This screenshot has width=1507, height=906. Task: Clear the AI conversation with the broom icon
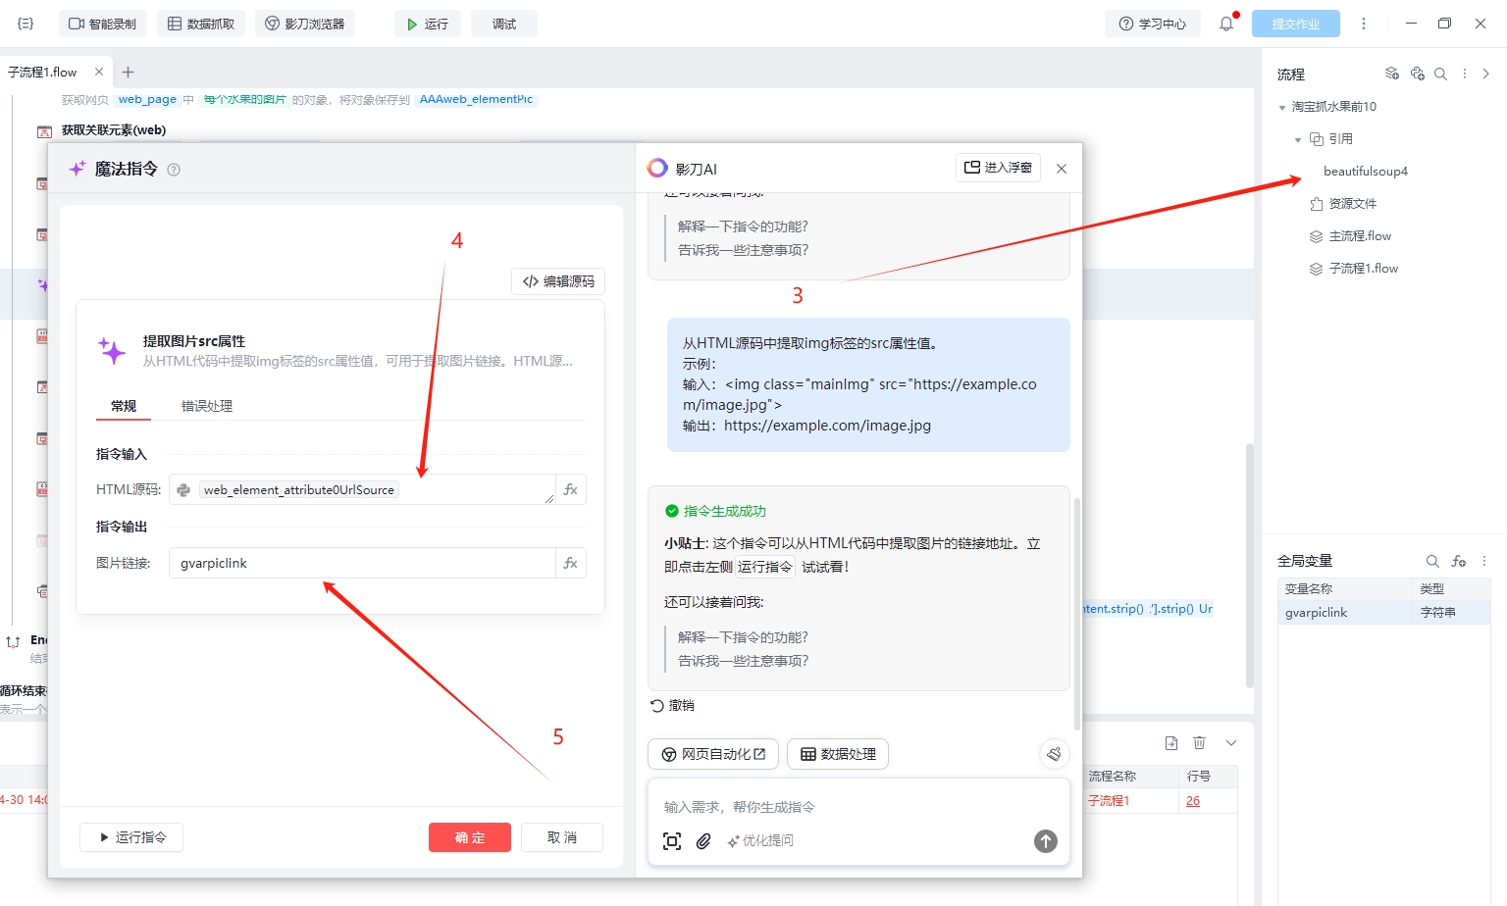click(x=1054, y=754)
